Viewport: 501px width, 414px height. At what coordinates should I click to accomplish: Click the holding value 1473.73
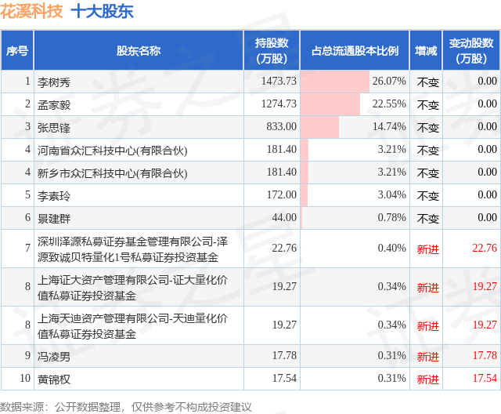pos(279,81)
